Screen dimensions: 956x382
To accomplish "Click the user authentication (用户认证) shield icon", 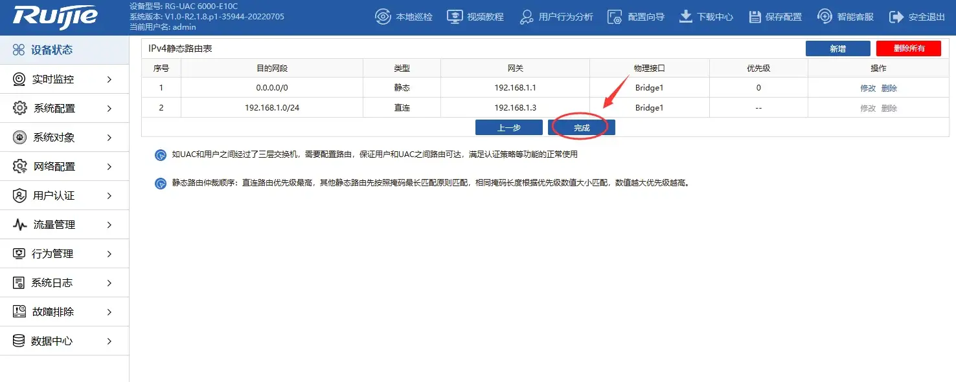I will 19,195.
